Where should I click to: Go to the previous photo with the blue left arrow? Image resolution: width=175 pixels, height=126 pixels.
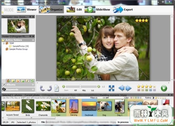(x=121, y=88)
